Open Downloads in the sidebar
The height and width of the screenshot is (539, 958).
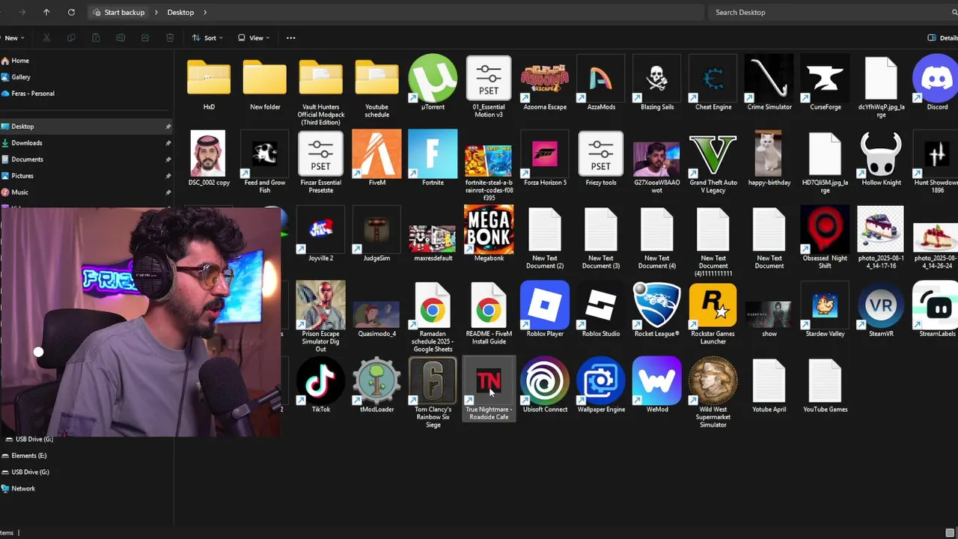pyautogui.click(x=21, y=143)
